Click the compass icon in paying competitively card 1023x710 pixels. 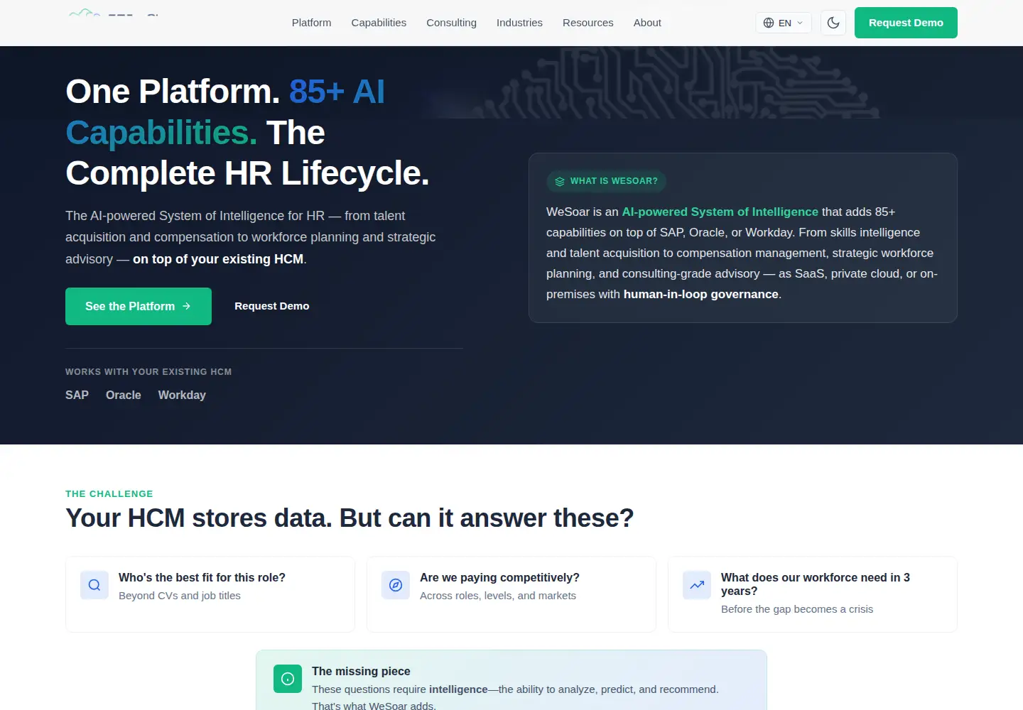pos(396,585)
